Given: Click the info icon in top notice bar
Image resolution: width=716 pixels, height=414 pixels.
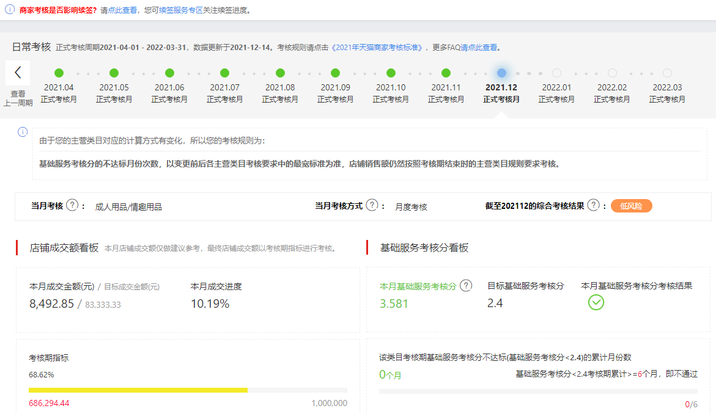Looking at the screenshot, I should [10, 9].
